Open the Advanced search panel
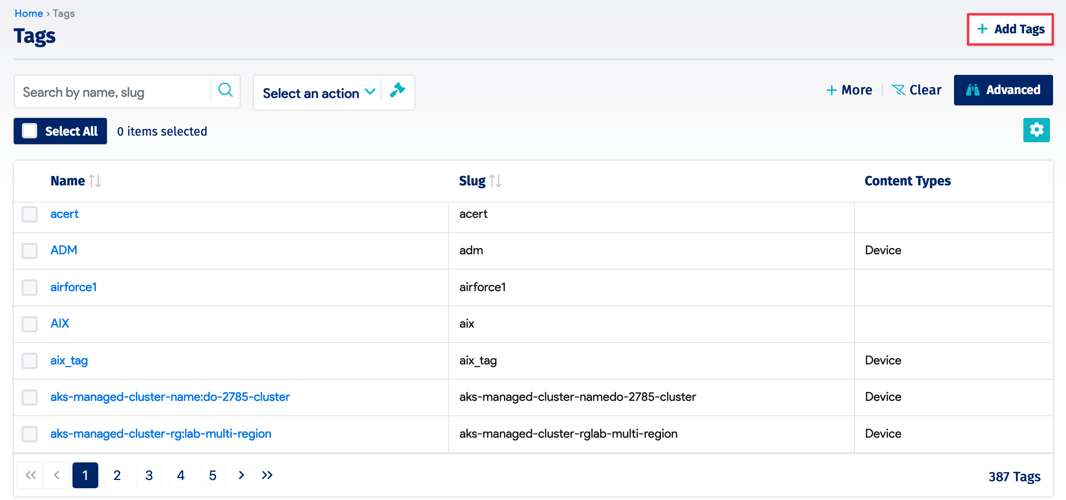Viewport: 1066px width, 500px height. click(x=1003, y=90)
